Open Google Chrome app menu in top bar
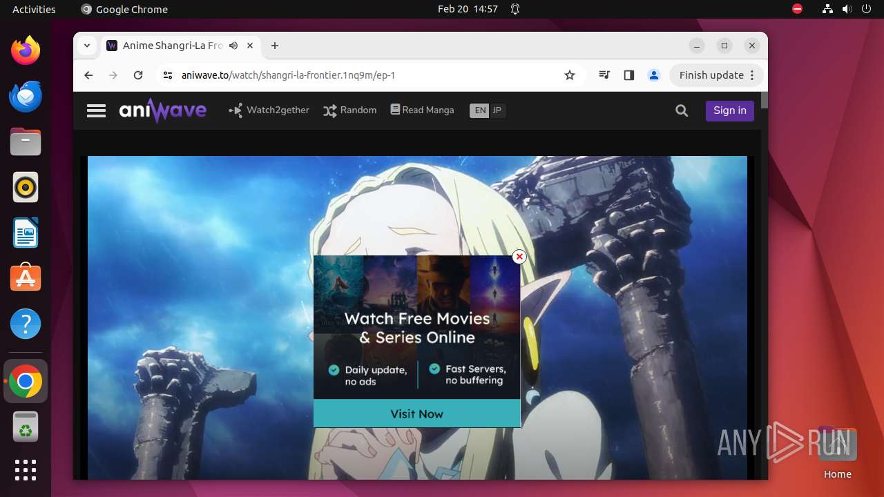The width and height of the screenshot is (884, 497). 124,9
